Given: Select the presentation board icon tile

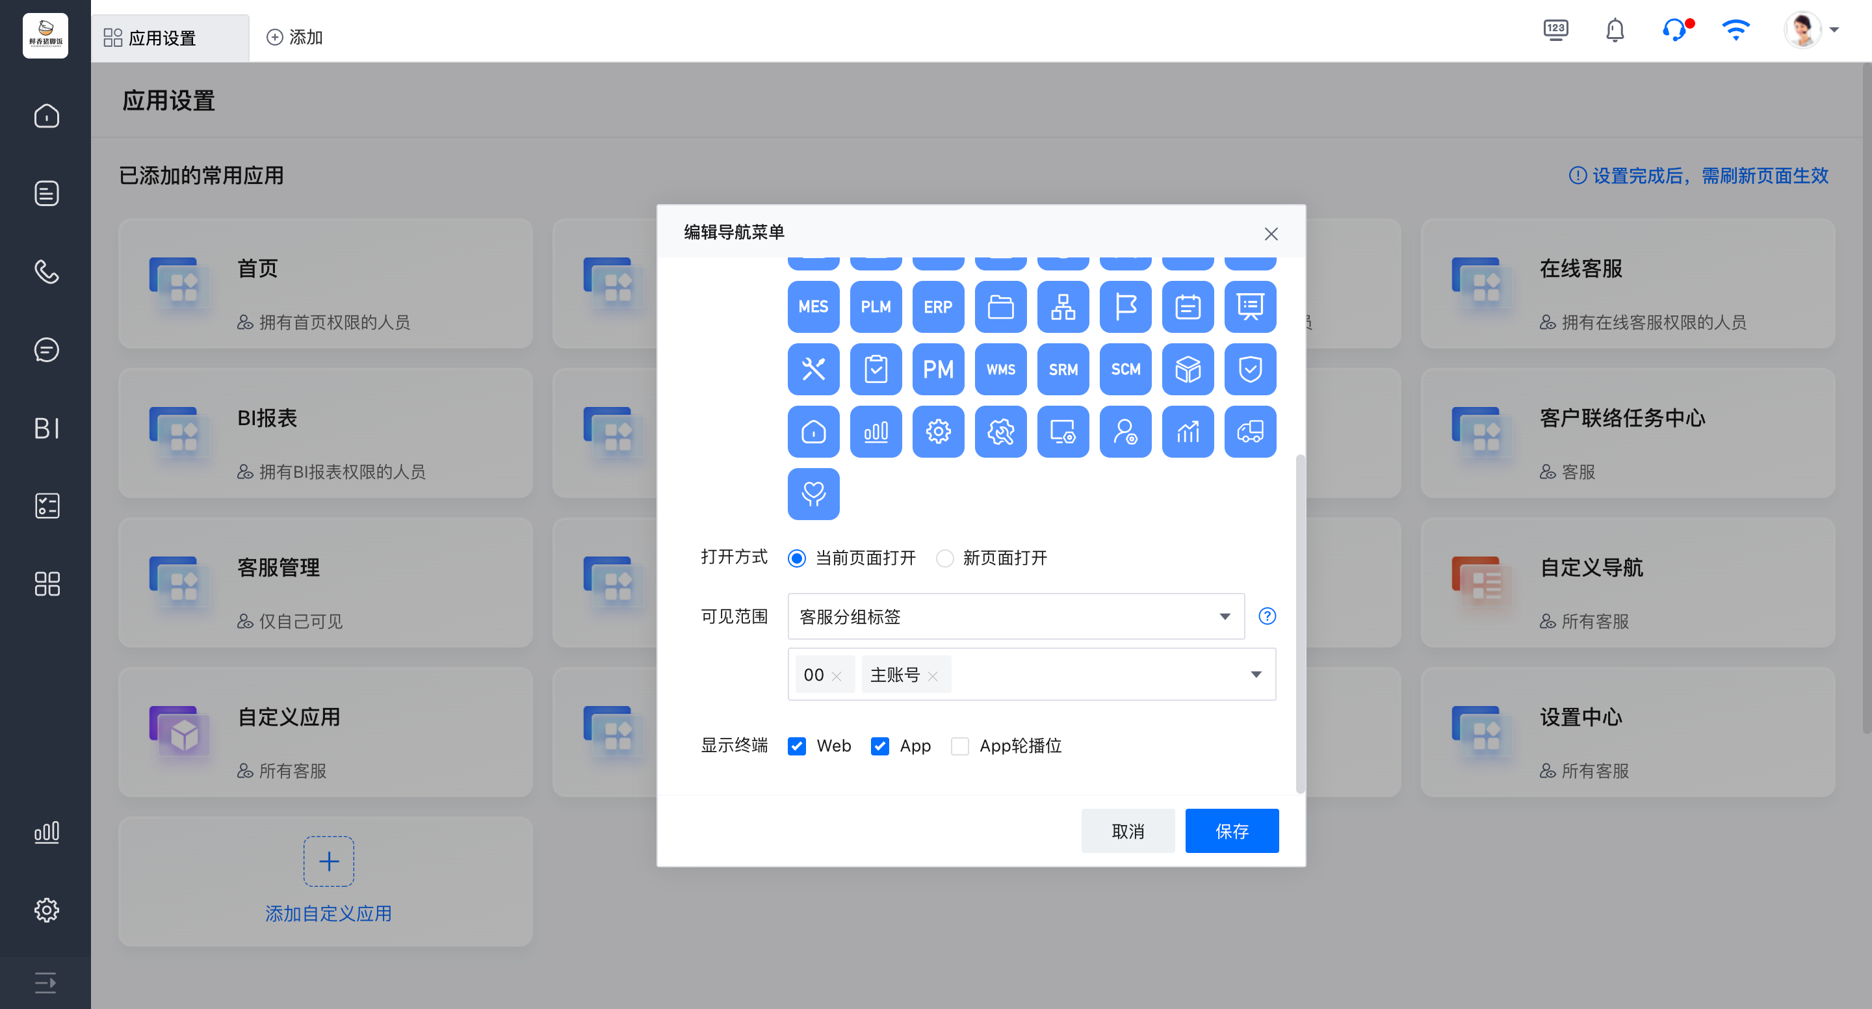Looking at the screenshot, I should [1251, 307].
